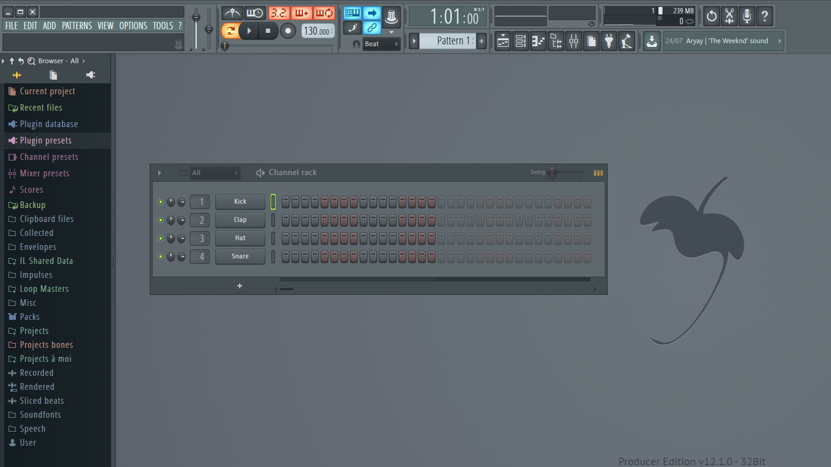Add a new pattern with plus button
This screenshot has height=467, width=831.
[482, 41]
